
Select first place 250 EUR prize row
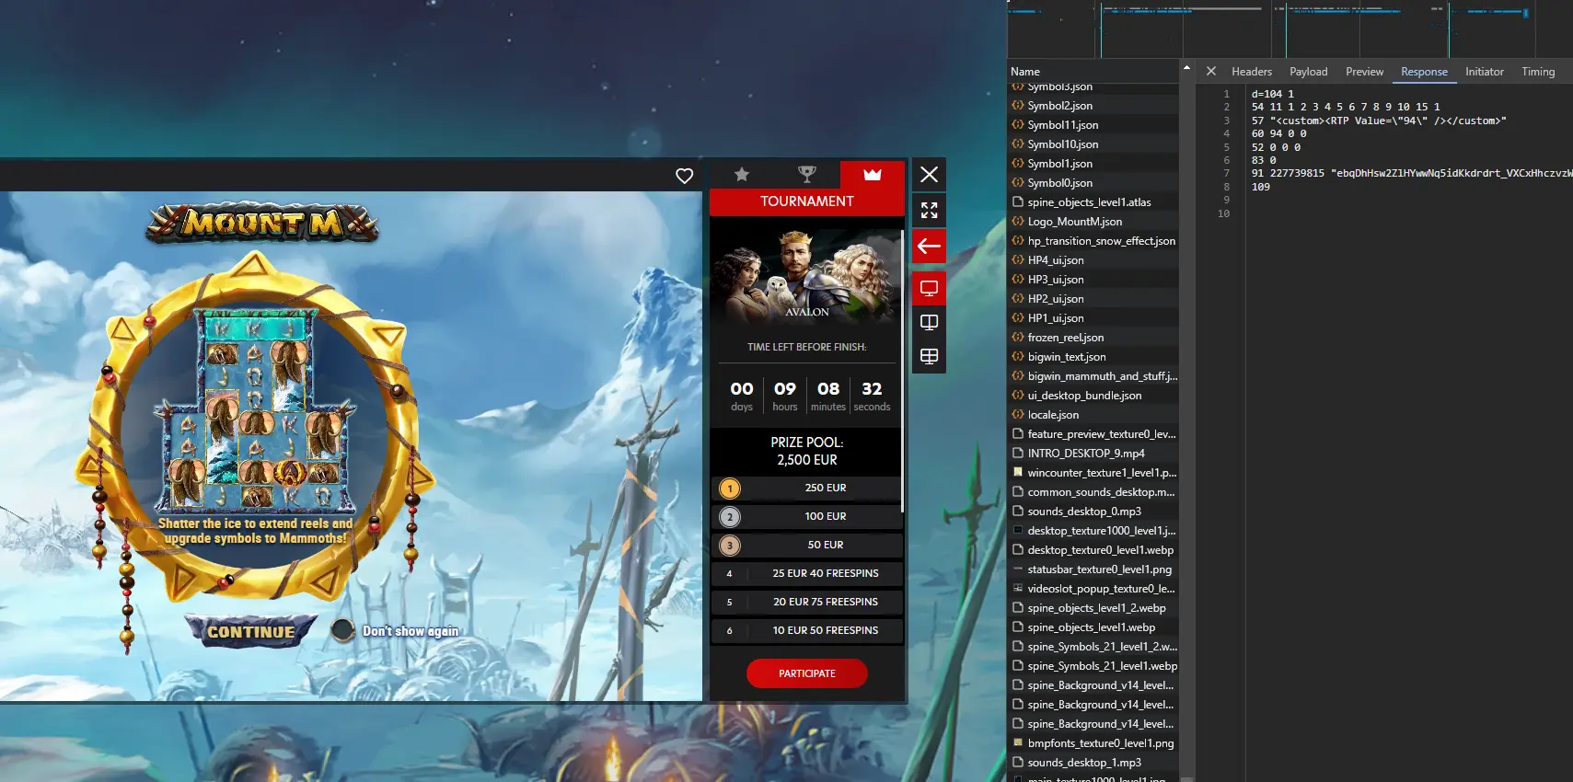807,489
